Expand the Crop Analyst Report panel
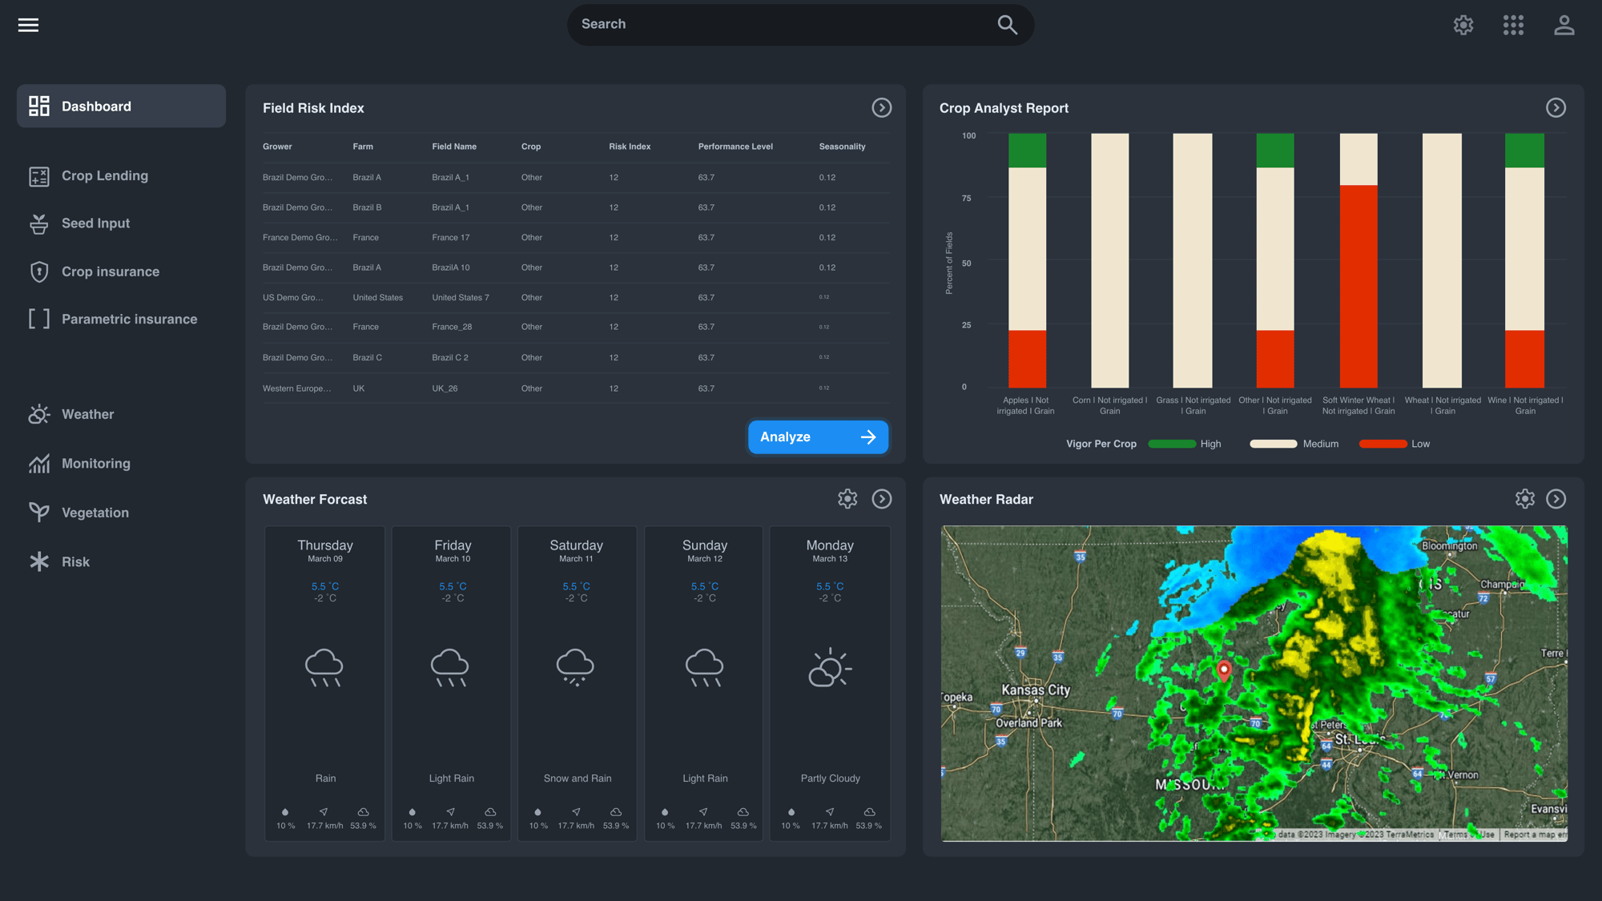This screenshot has width=1602, height=901. [x=1556, y=107]
